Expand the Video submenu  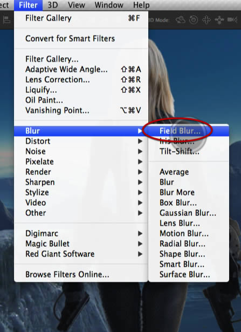point(81,202)
